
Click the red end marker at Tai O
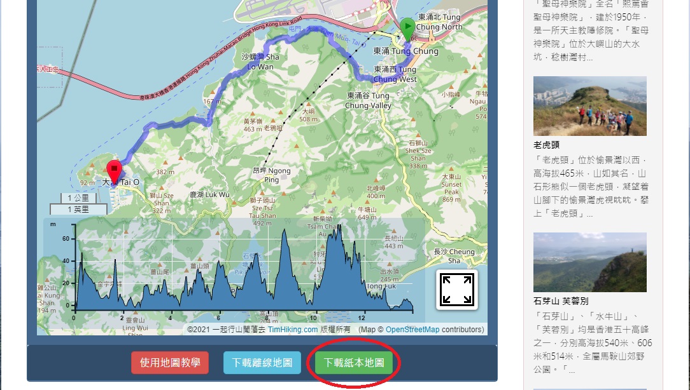pos(114,172)
